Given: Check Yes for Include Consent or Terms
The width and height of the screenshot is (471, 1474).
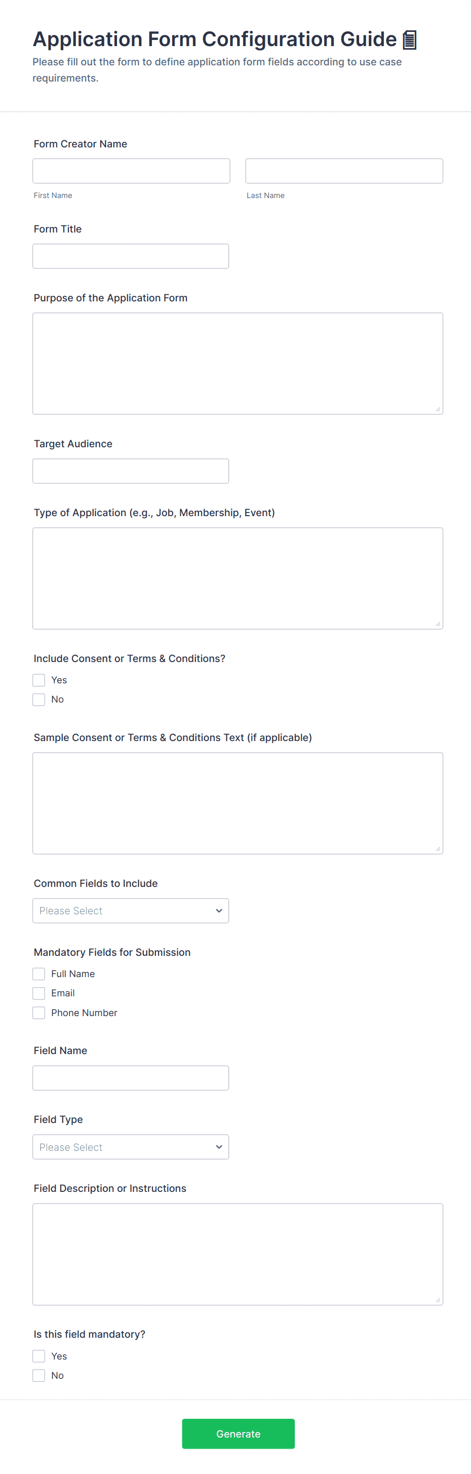Looking at the screenshot, I should 39,680.
